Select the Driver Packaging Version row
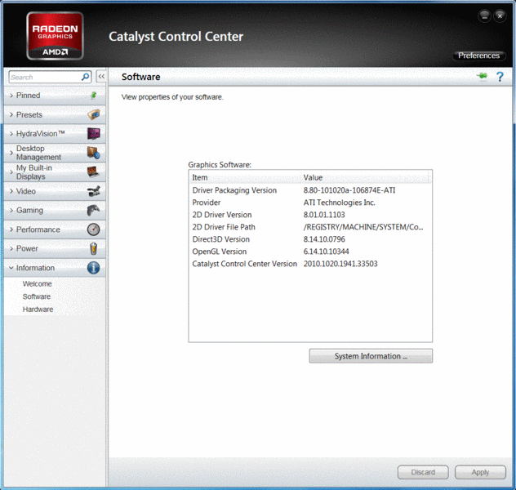The width and height of the screenshot is (516, 490). [310, 190]
